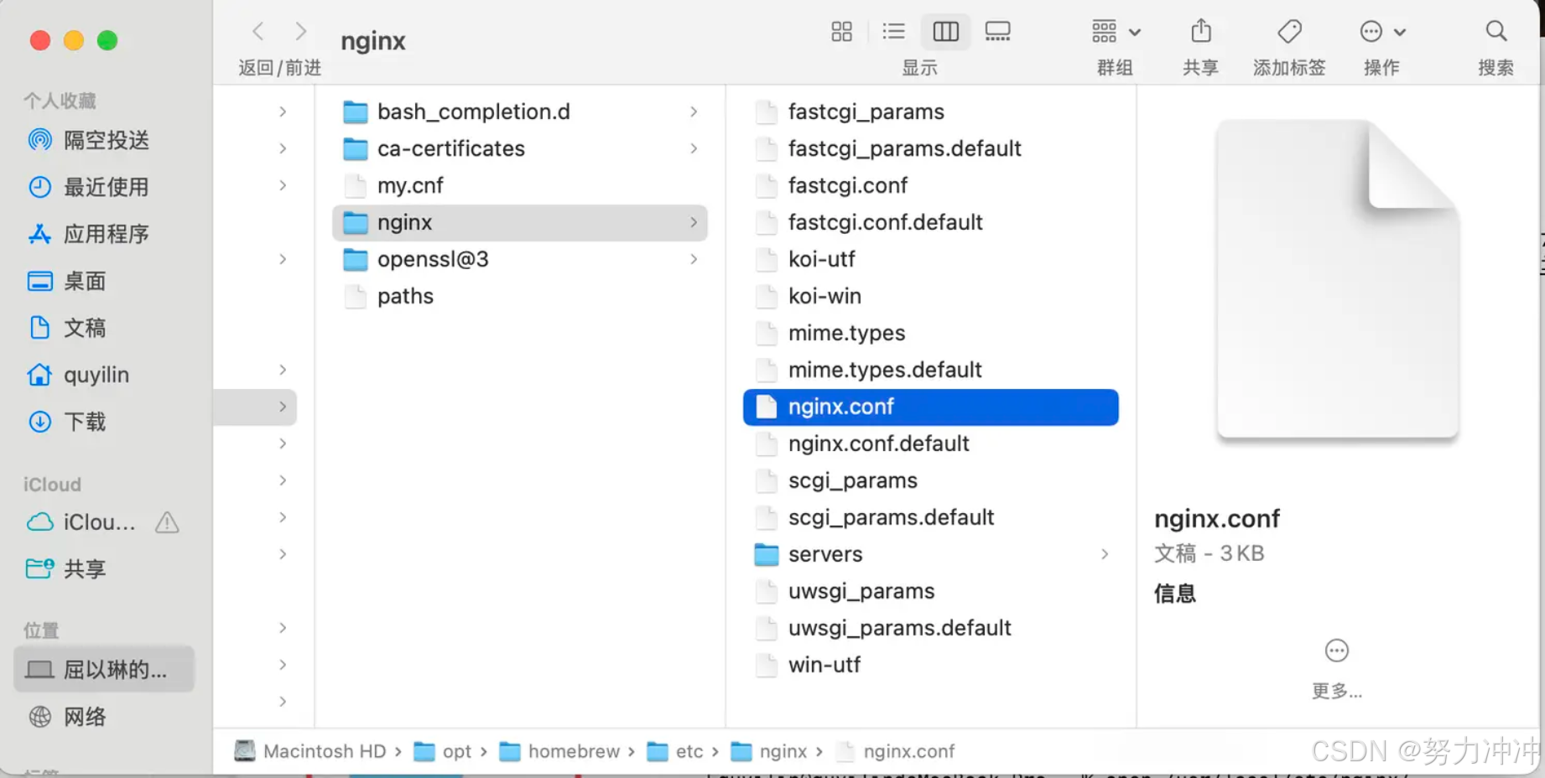The image size is (1545, 778).
Task: Select column view mode
Action: pos(945,32)
